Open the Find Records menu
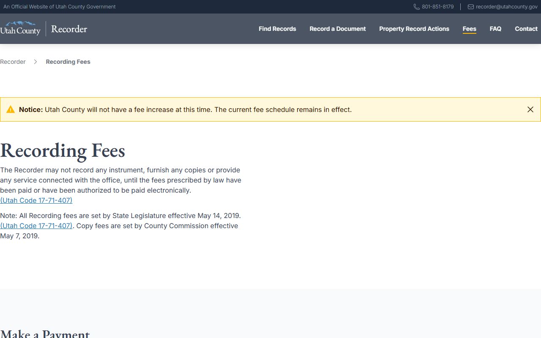The height and width of the screenshot is (338, 541). point(277,29)
